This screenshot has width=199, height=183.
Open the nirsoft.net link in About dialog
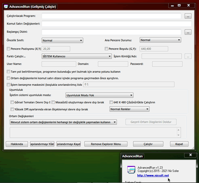coord(153,175)
